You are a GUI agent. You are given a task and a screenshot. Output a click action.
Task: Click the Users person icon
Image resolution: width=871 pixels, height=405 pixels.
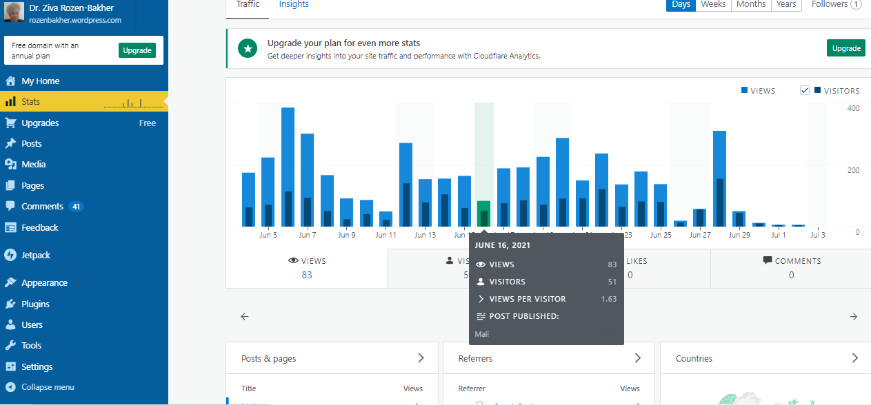click(10, 324)
